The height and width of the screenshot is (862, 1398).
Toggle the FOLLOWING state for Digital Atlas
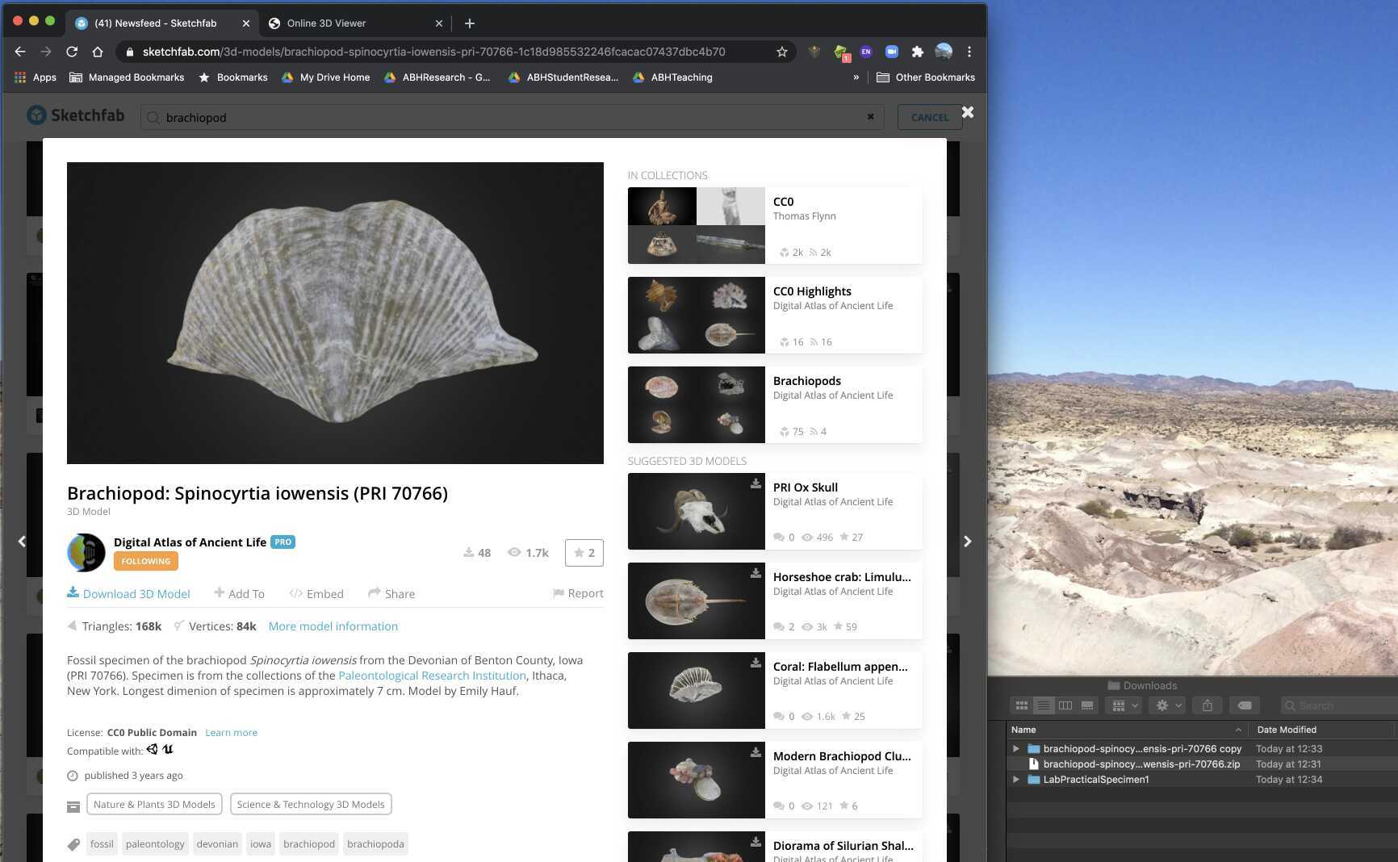click(145, 561)
